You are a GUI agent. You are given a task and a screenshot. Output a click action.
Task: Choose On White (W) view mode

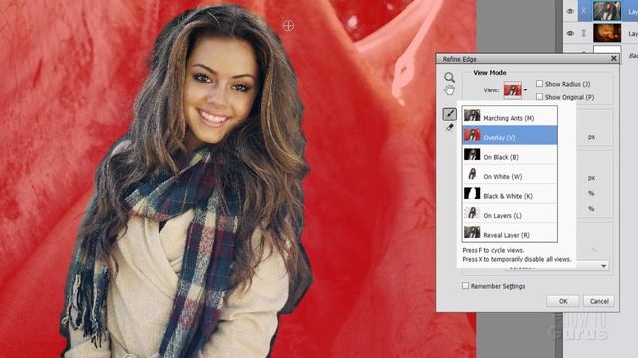click(x=509, y=174)
